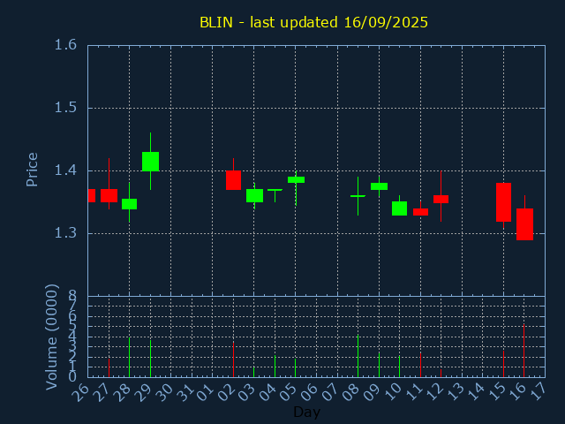Click day label 15 on x-axis
Screen dimensions: 565x424
coord(496,392)
